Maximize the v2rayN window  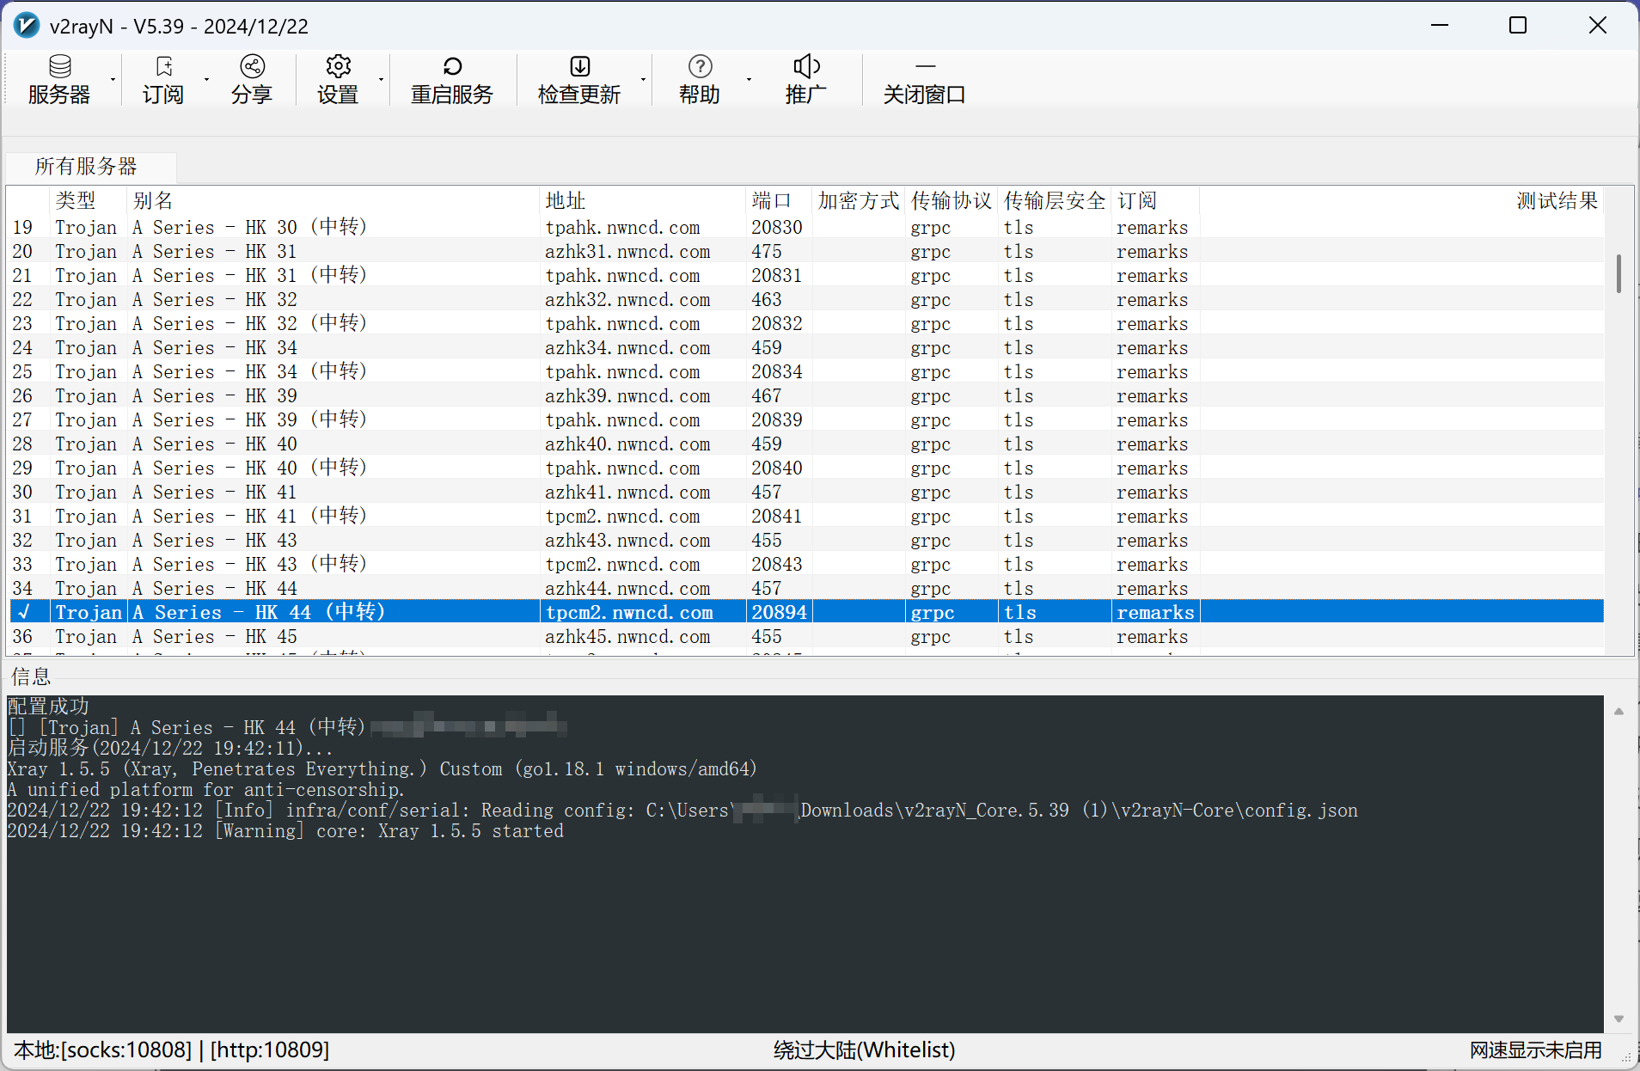1518,25
